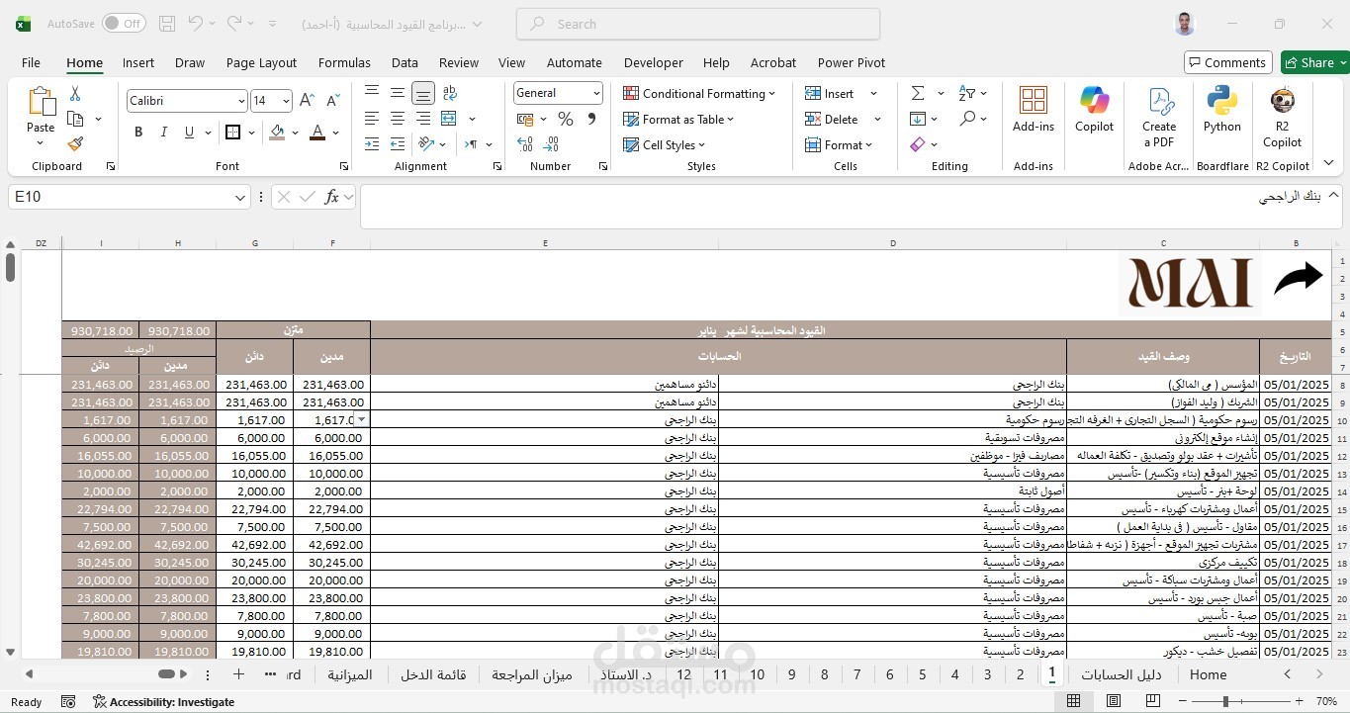The image size is (1350, 713).
Task: Expand the Name Box dropdown arrow
Action: pos(239,198)
